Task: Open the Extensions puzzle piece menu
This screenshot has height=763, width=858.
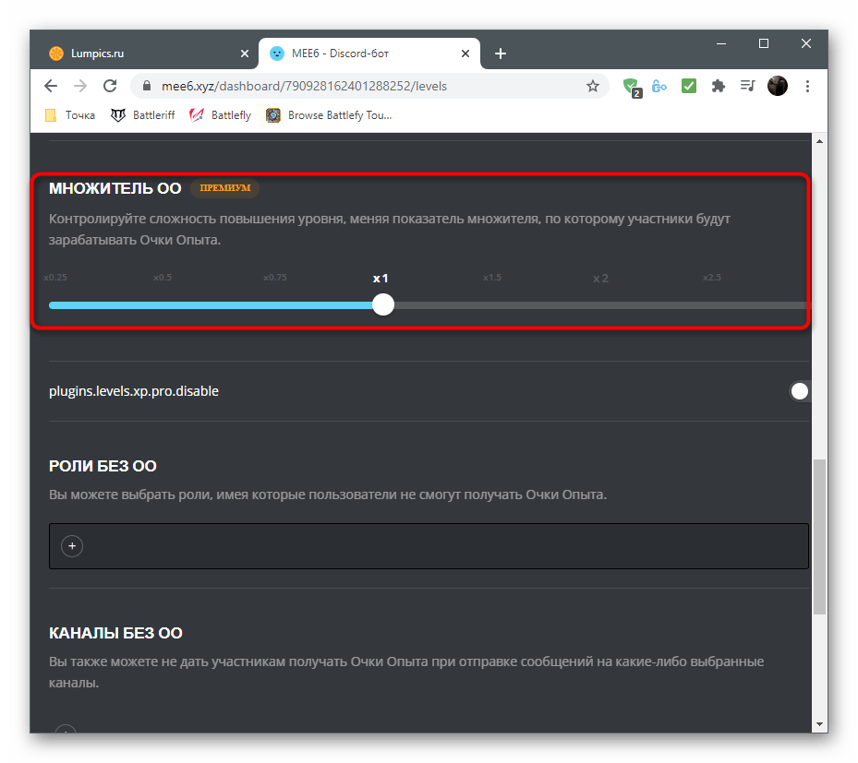Action: coord(718,86)
